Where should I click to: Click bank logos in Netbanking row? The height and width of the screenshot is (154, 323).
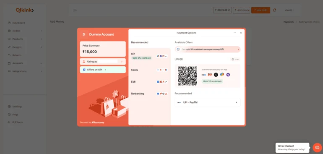click(x=162, y=94)
